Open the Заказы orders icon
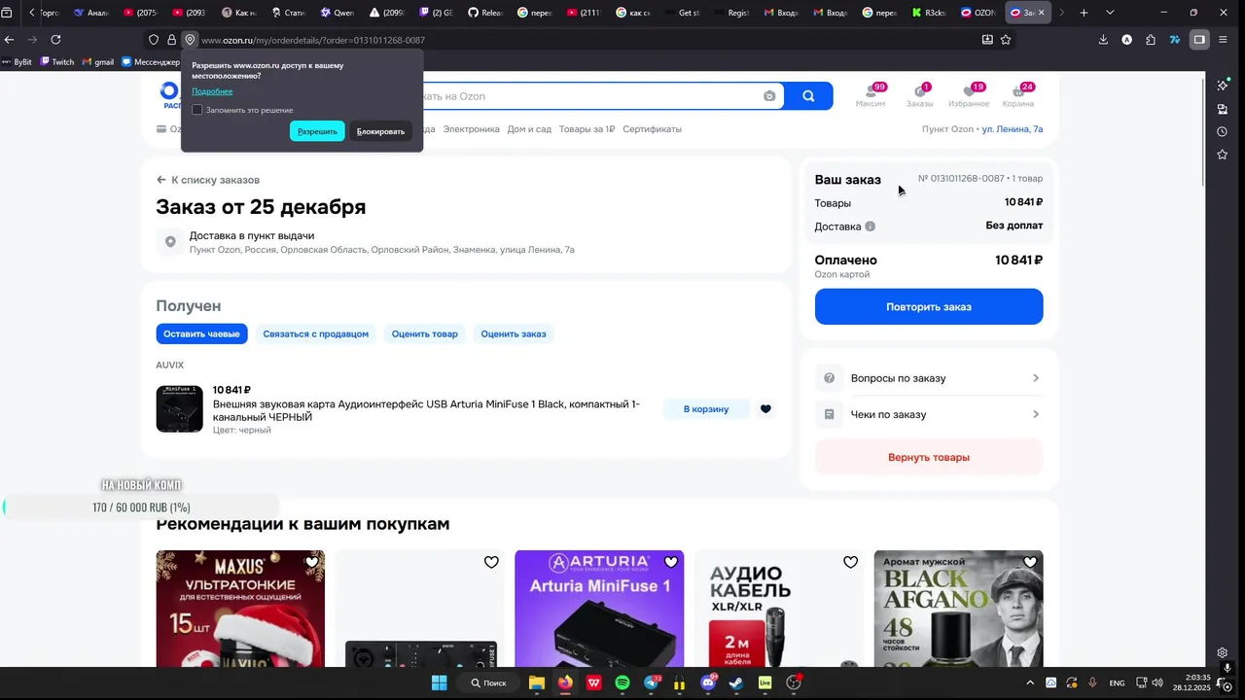The height and width of the screenshot is (700, 1245). click(919, 94)
